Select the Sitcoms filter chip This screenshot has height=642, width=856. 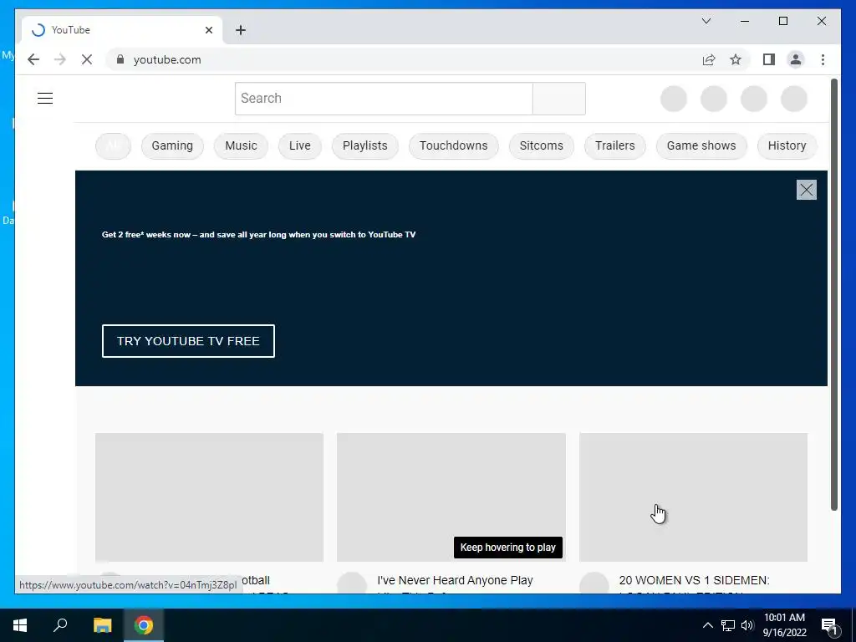pyautogui.click(x=541, y=145)
